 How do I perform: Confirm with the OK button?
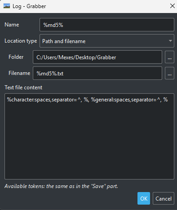coord(144,198)
